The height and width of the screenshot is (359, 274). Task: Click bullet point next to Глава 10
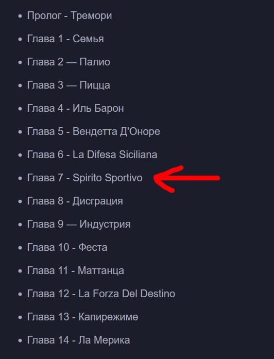(x=20, y=248)
